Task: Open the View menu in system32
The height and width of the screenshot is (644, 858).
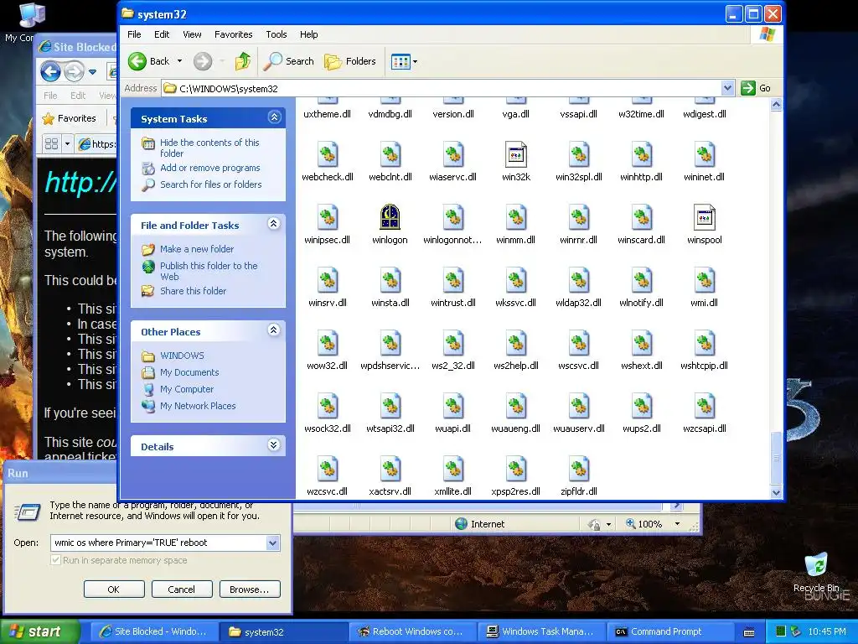Action: [192, 34]
